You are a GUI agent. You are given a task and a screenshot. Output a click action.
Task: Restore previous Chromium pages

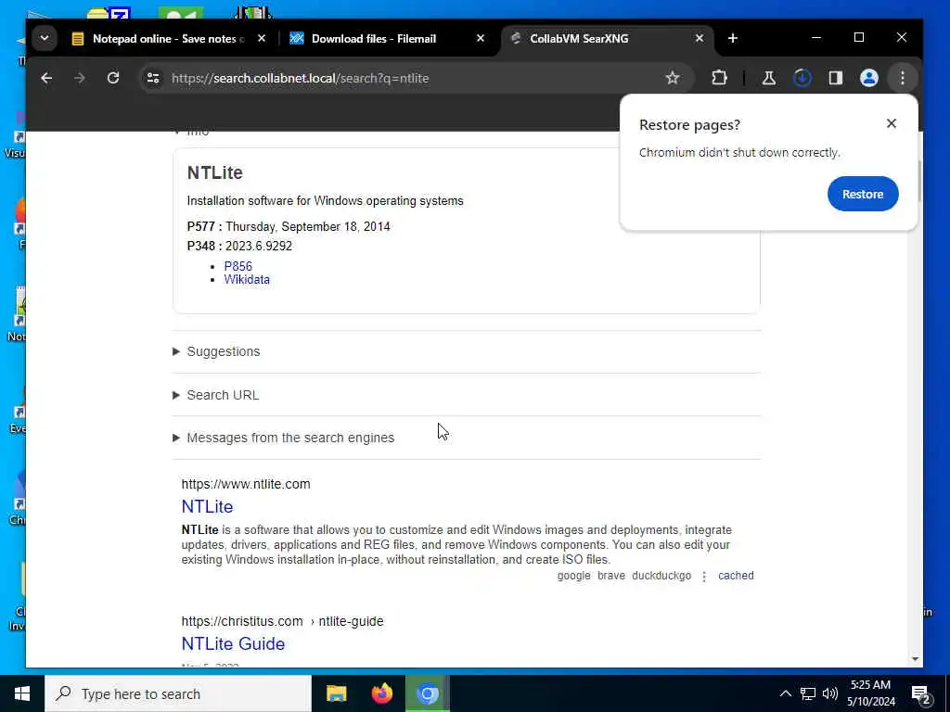pos(863,194)
